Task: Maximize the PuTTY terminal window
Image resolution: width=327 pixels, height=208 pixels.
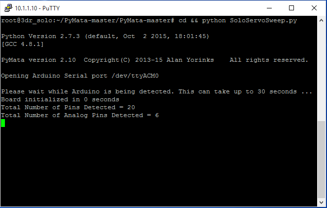Action: click(291, 7)
